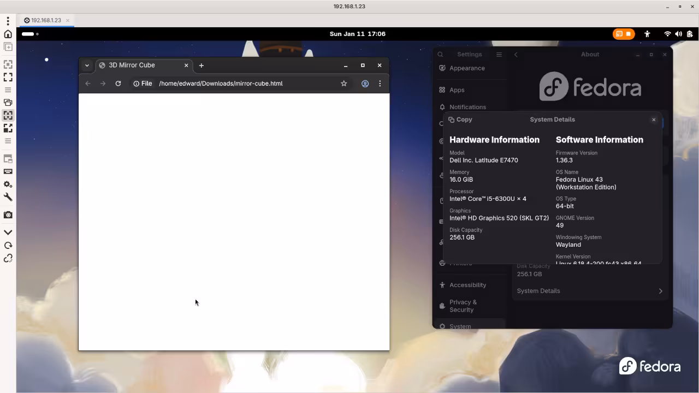
Task: Bookmark the page with the star icon
Action: coord(344,84)
